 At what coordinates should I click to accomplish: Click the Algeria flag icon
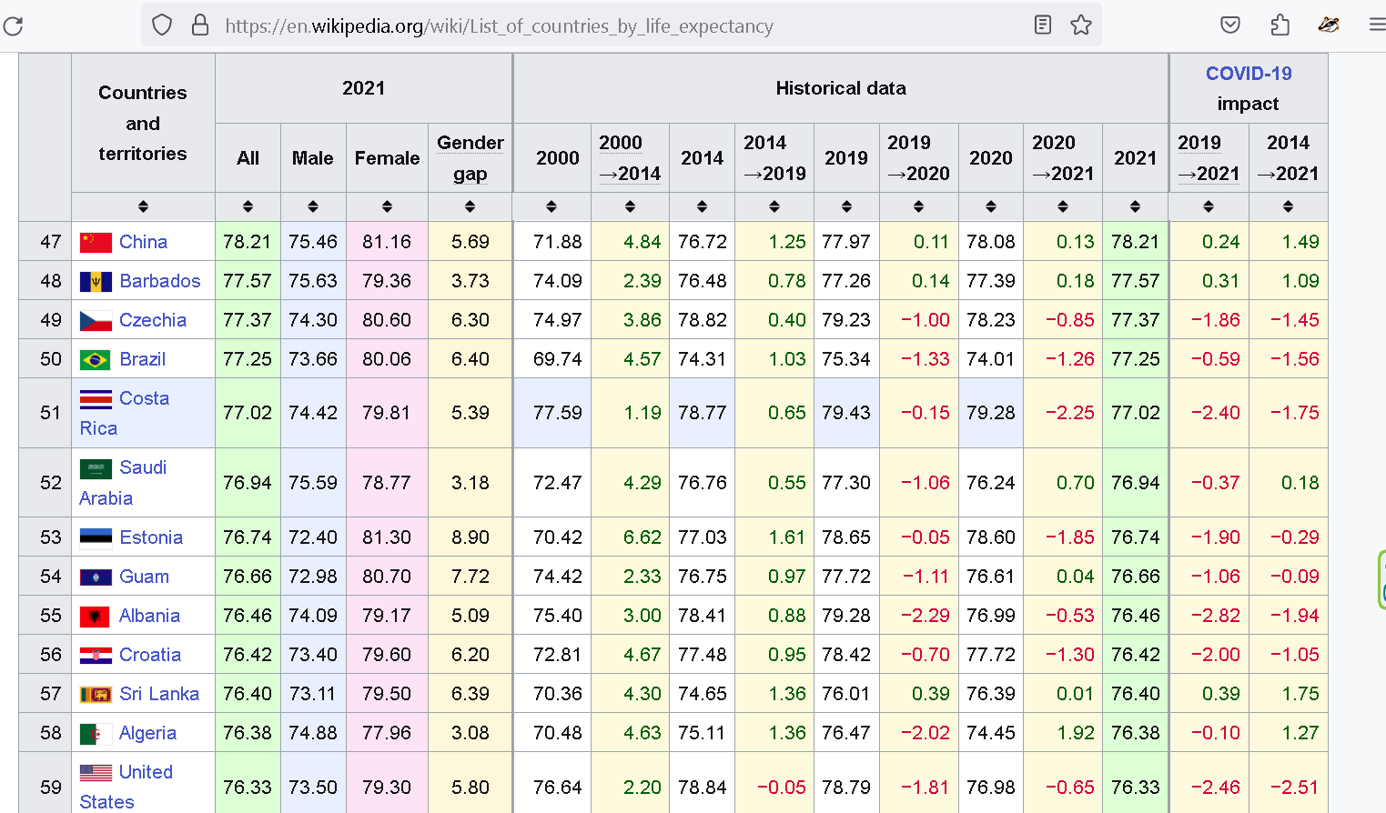(x=96, y=733)
